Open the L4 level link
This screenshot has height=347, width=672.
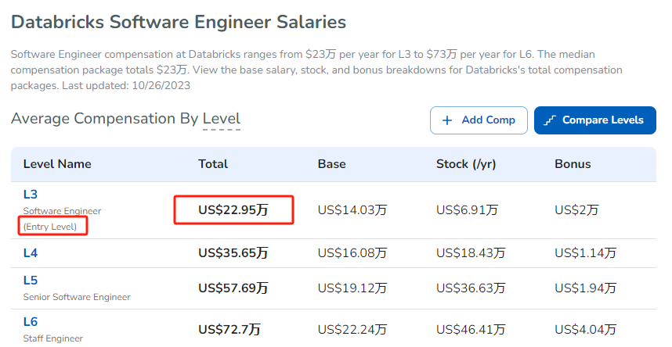tap(31, 253)
